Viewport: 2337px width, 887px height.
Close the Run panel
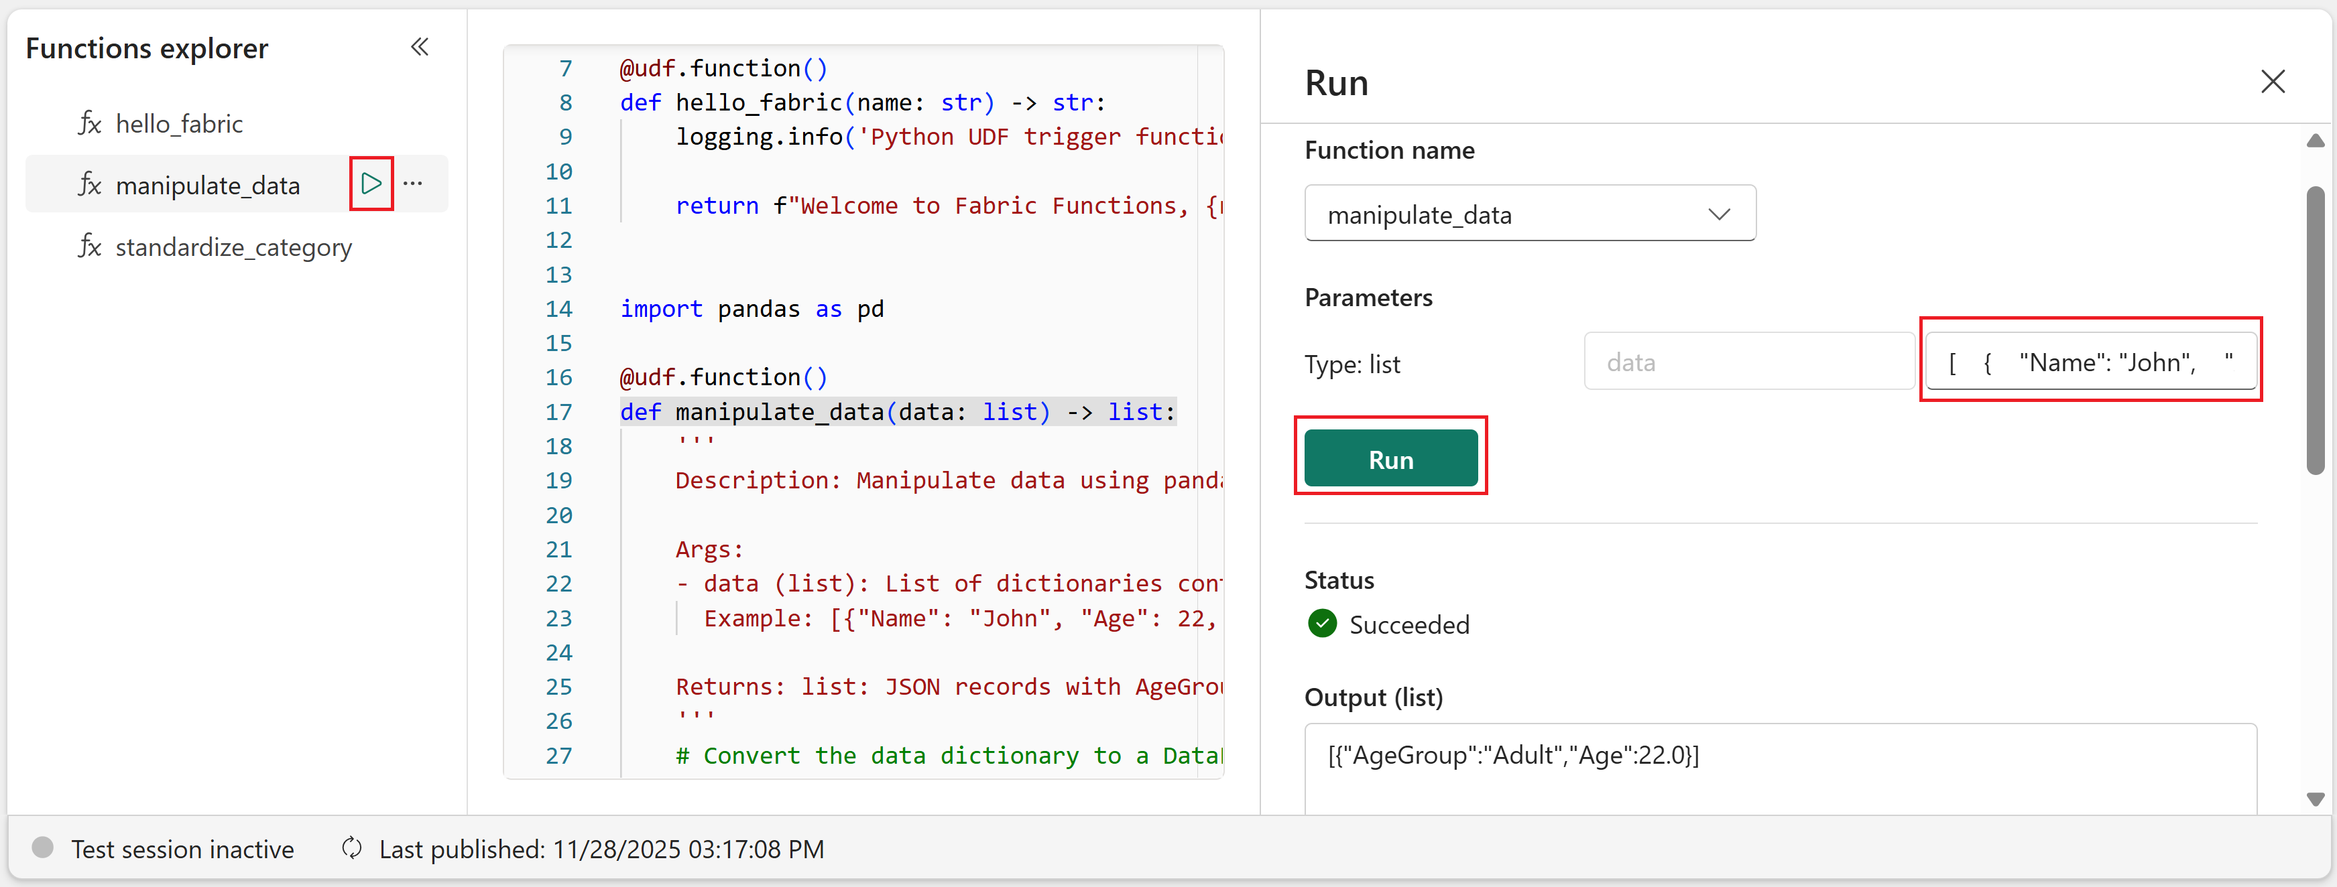pos(2272,82)
